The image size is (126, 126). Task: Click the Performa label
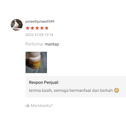click(x=34, y=44)
